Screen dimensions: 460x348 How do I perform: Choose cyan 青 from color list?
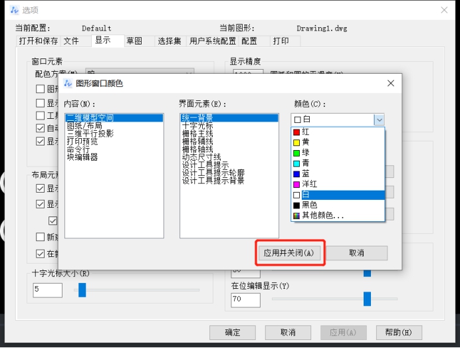click(338, 163)
